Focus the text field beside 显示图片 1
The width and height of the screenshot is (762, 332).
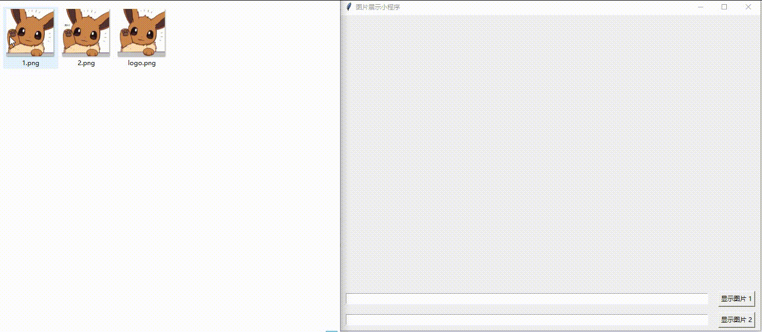point(526,299)
